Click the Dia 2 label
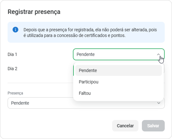 point(12,69)
